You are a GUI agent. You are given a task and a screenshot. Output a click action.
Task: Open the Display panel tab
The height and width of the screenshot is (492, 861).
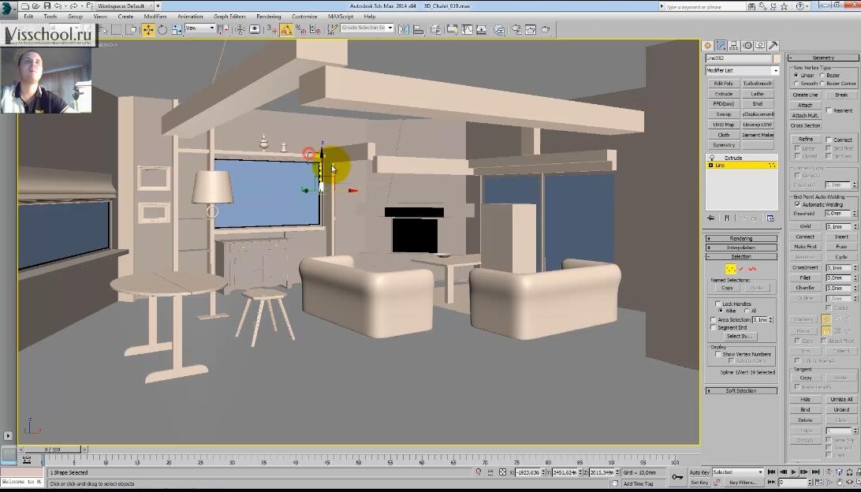tap(760, 46)
